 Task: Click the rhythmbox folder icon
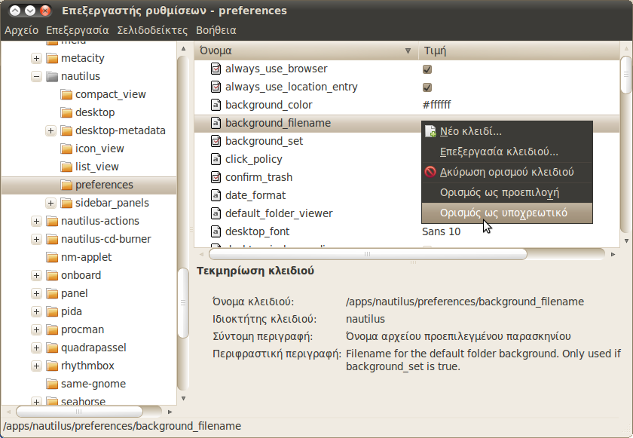[x=52, y=366]
